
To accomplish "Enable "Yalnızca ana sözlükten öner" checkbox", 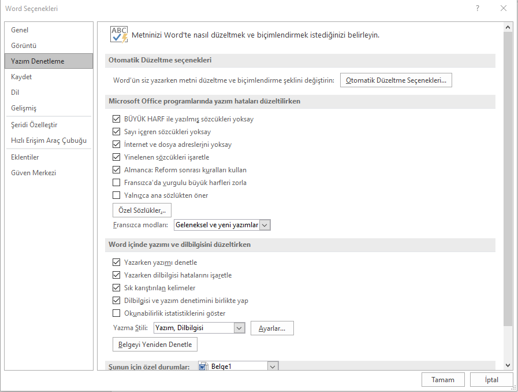I will tap(117, 195).
